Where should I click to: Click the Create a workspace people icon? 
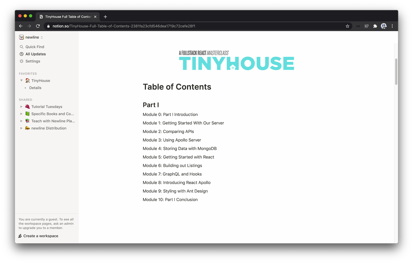click(x=20, y=236)
